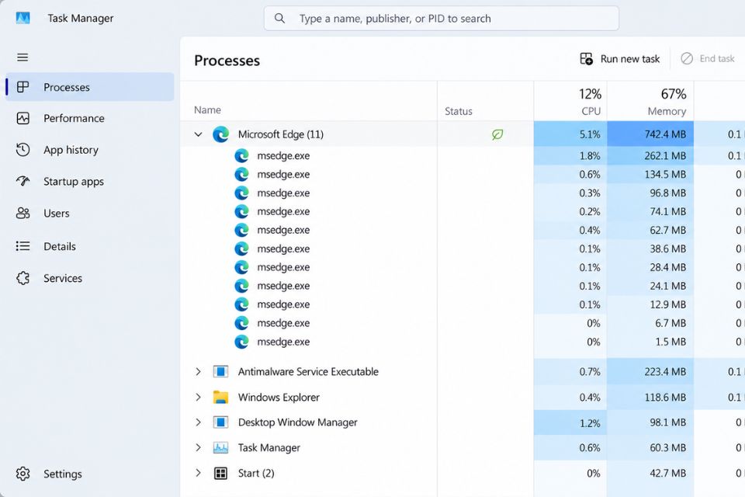Open Task Manager Settings
Screen dimensions: 745x497
pyautogui.click(x=90, y=474)
